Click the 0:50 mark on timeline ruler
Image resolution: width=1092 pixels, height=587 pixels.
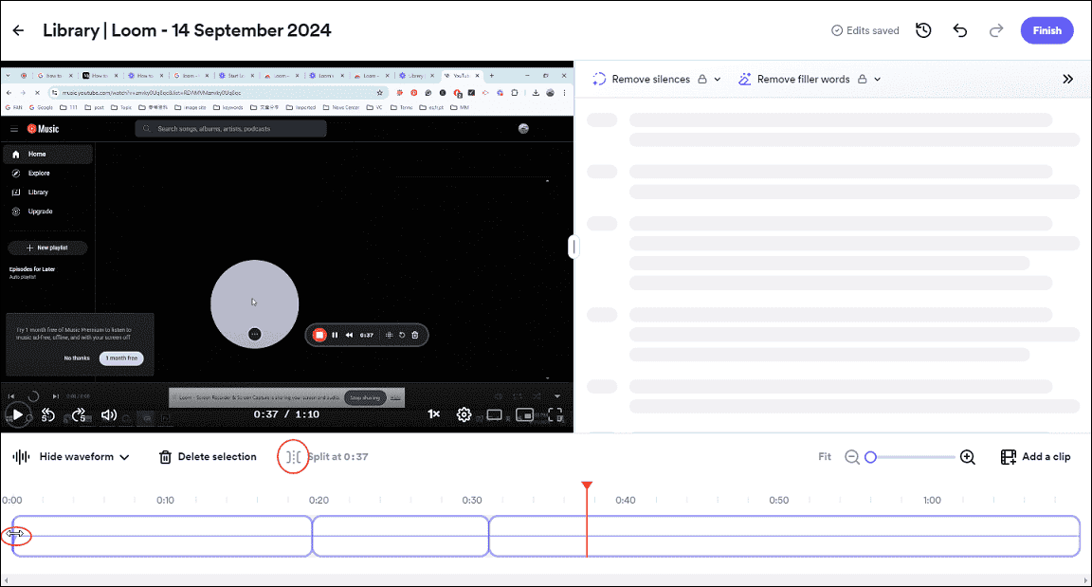[x=778, y=500]
